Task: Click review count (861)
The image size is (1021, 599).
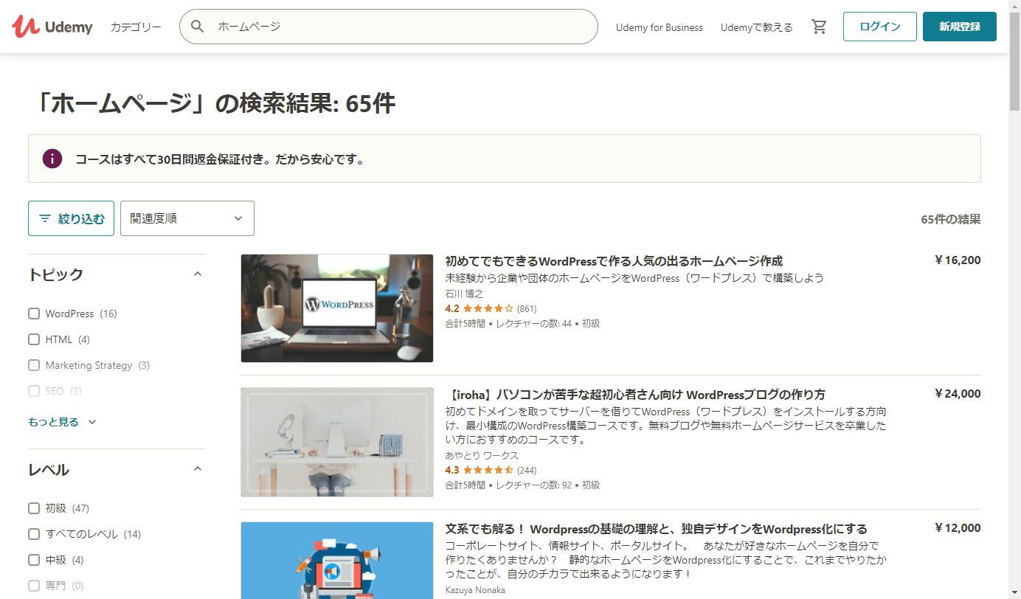Action: (527, 308)
